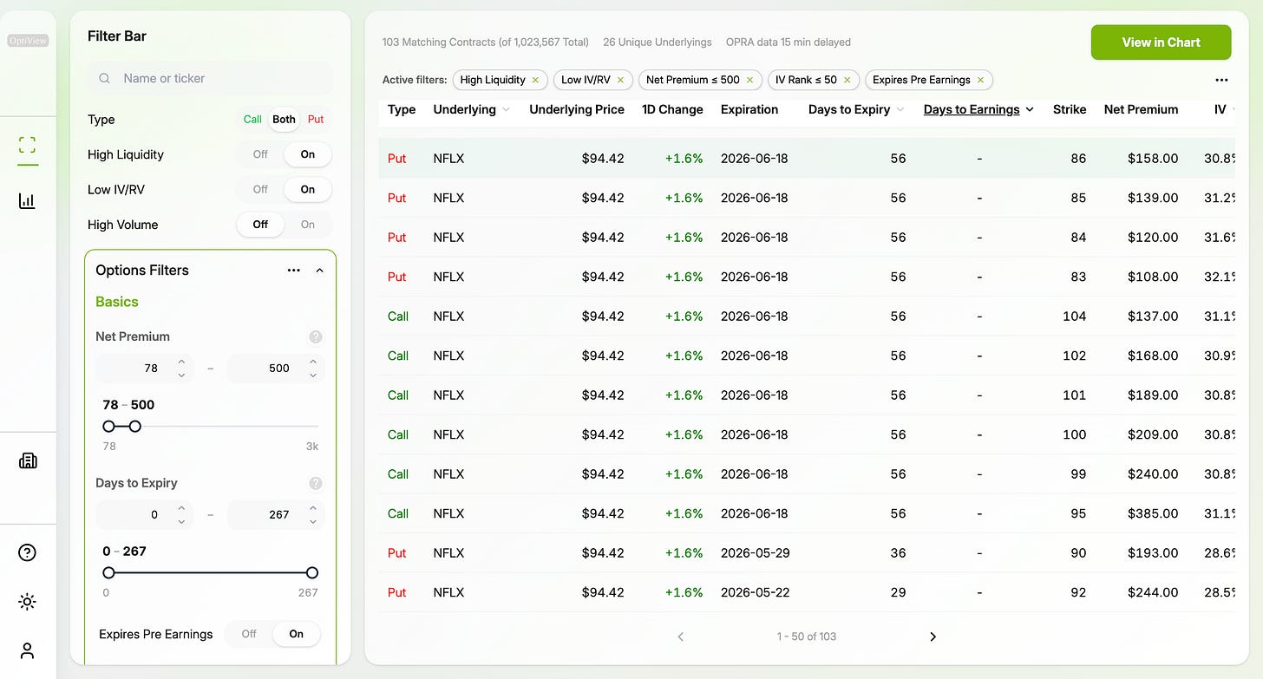Click the Net Premium minimum input 78
Viewport: 1263px width, 679px height.
146,369
